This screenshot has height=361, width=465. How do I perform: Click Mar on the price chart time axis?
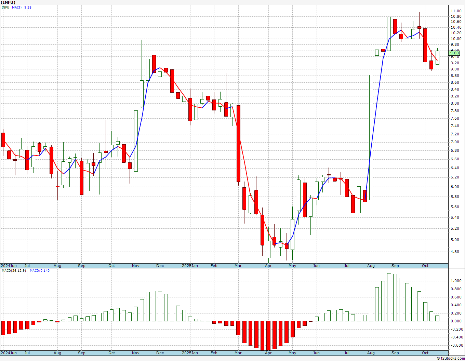tap(238, 266)
